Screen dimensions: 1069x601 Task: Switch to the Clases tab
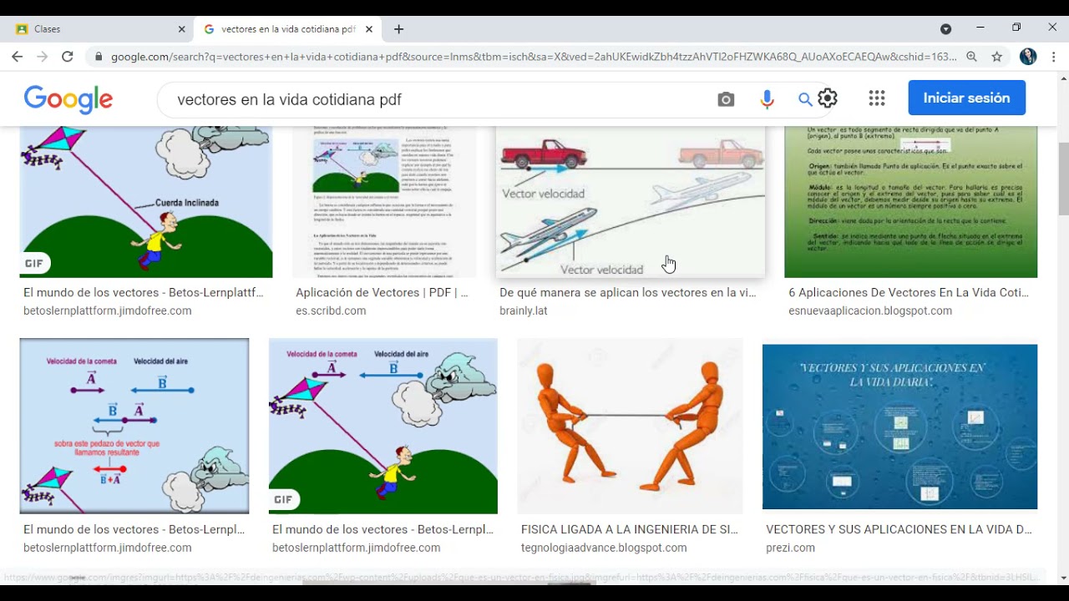(x=92, y=29)
